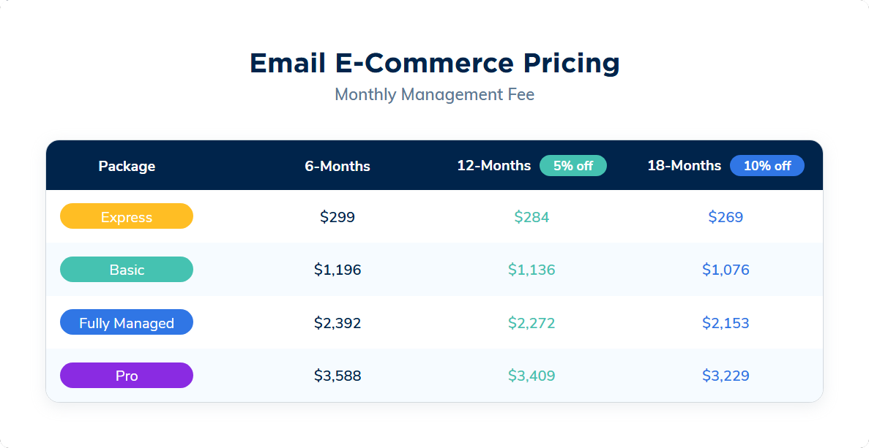Select the $299 Express 6-month price
The height and width of the screenshot is (448, 869).
coord(337,216)
